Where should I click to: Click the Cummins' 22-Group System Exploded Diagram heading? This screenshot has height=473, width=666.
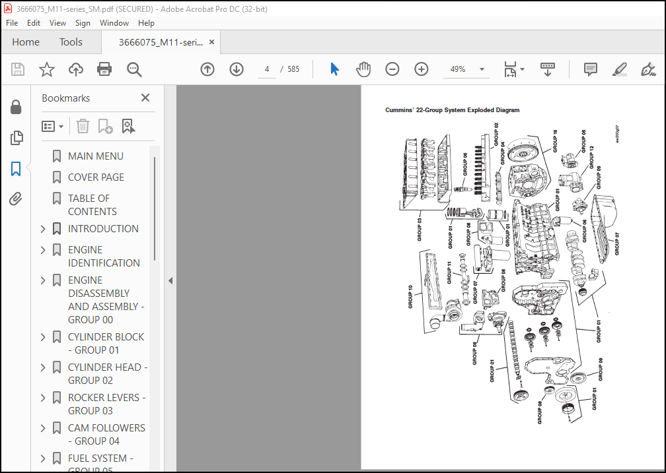coord(453,110)
